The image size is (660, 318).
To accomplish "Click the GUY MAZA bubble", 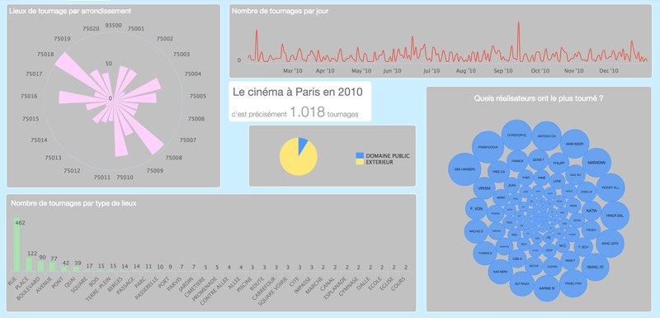I will click(521, 284).
